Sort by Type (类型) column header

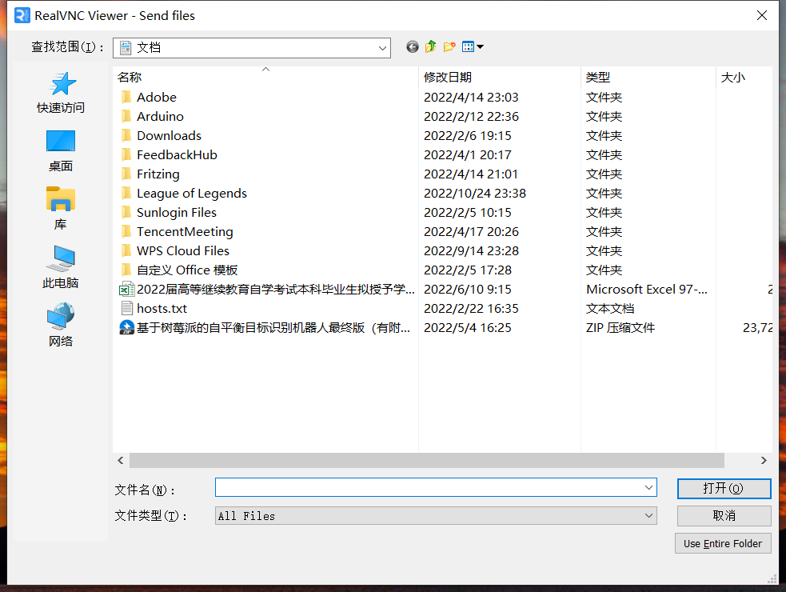pos(648,78)
